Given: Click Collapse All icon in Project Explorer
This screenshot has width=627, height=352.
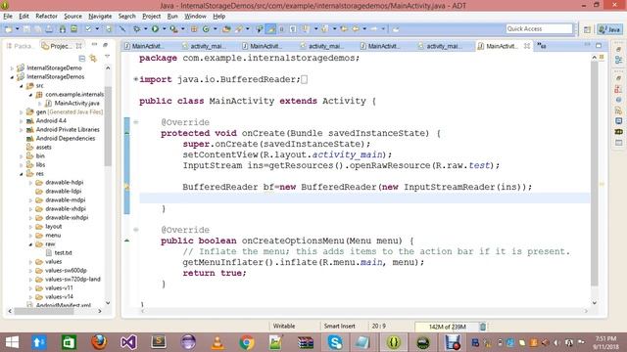Looking at the screenshot, I should pos(82,59).
